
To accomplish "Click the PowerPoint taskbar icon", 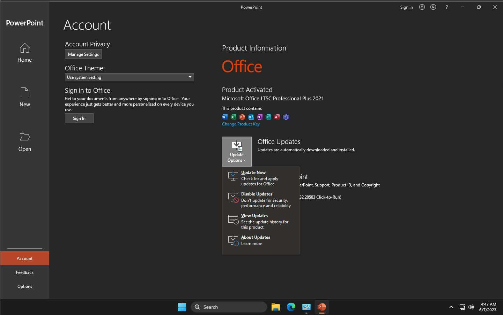I will [322, 307].
